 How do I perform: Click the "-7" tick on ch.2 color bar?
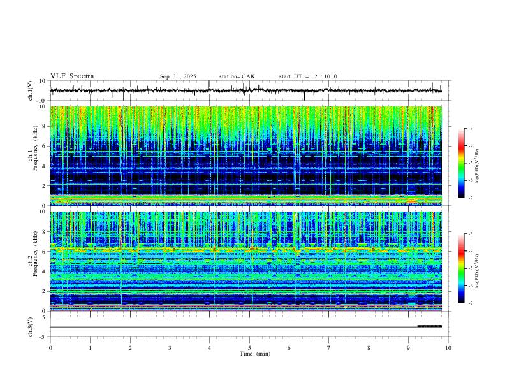click(470, 303)
